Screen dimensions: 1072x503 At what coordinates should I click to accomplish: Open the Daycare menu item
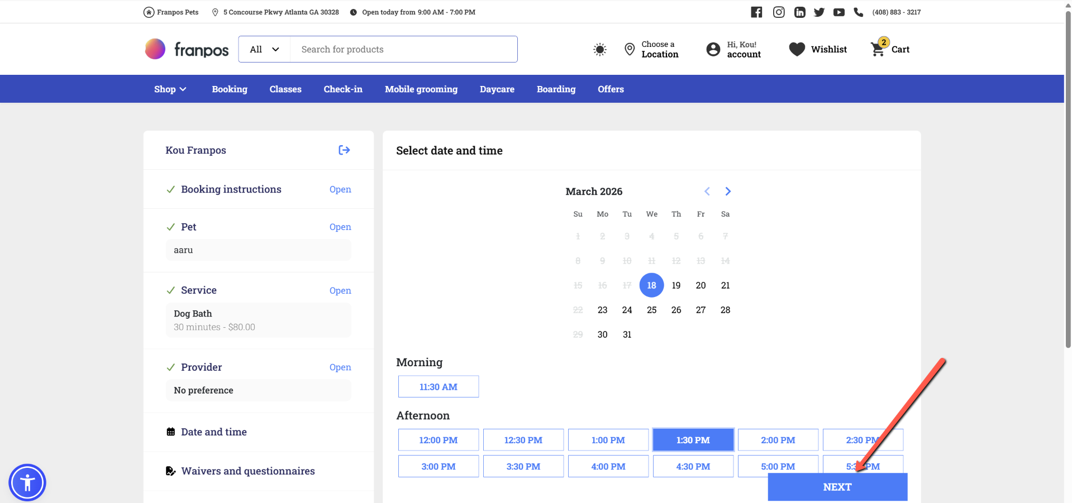coord(497,89)
